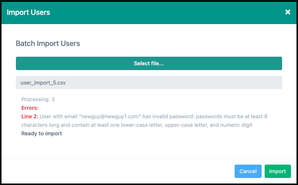
Task: Click empty teal header area beside the title
Action: (167, 12)
